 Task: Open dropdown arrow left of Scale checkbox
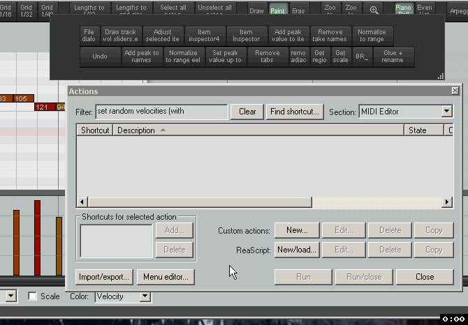(10, 296)
